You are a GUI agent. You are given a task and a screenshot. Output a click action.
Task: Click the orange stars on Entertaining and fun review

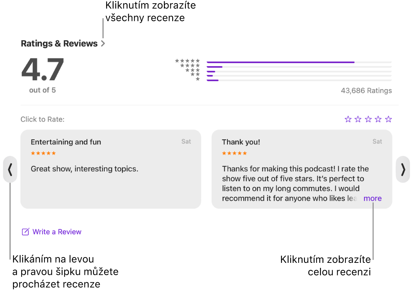point(43,153)
